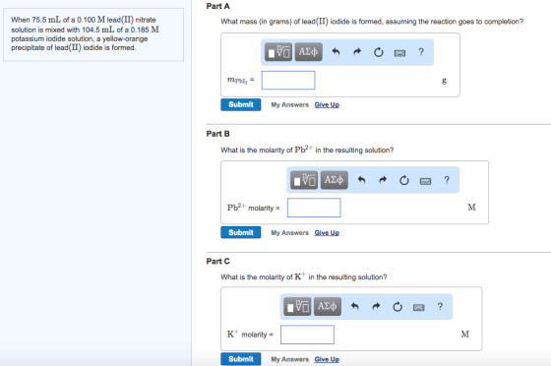551x366 pixels.
Task: Open math templates button in Part B
Action: 304,180
